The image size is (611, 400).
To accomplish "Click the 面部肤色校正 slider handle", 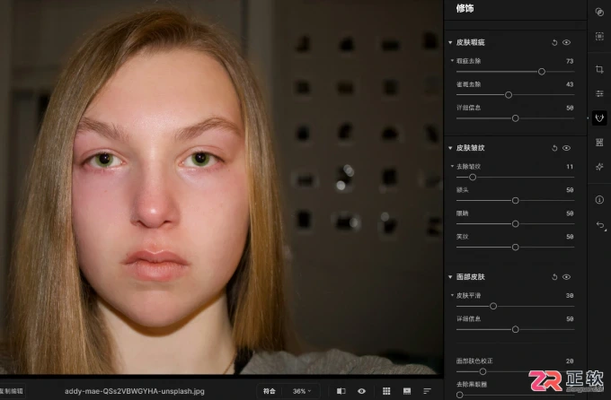I will pos(483,371).
